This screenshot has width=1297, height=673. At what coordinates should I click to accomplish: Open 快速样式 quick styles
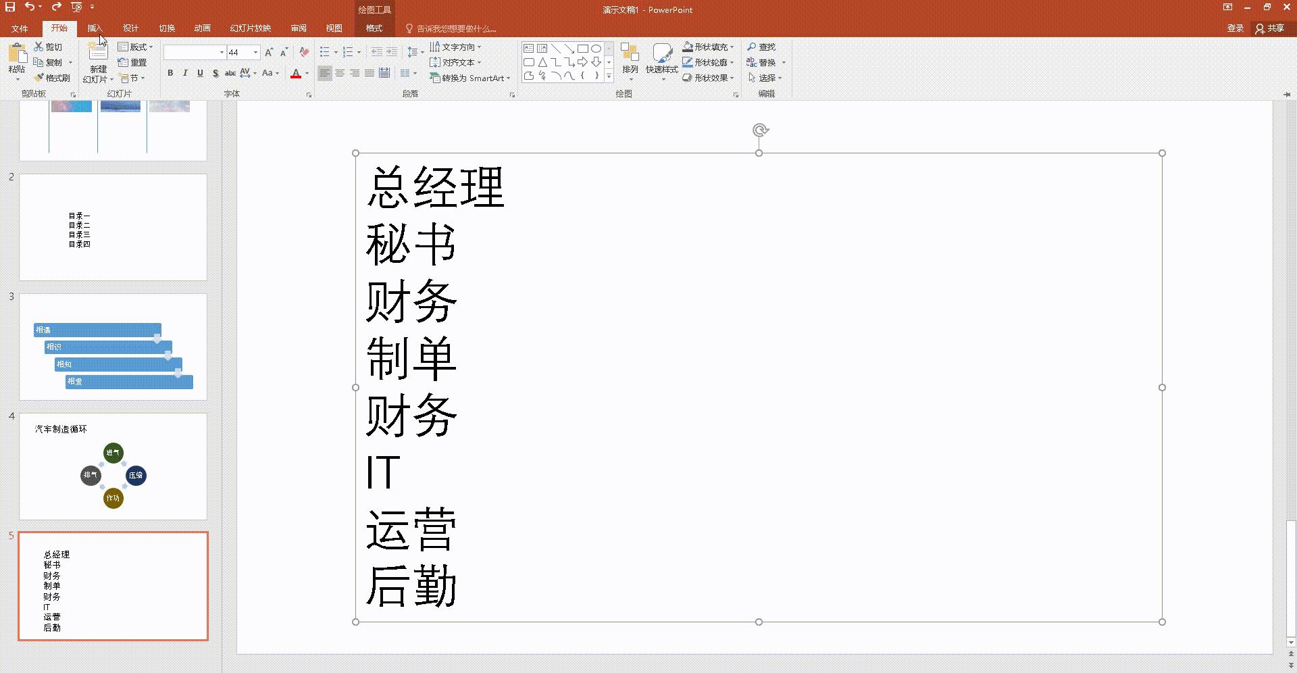point(661,59)
